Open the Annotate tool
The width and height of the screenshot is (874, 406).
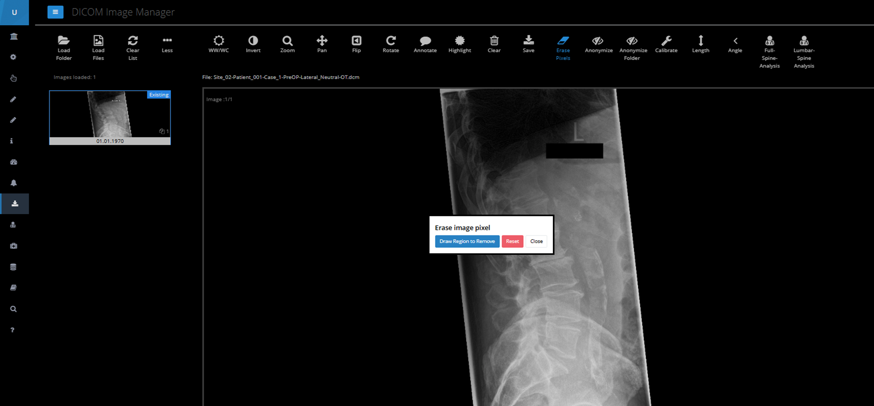(425, 41)
